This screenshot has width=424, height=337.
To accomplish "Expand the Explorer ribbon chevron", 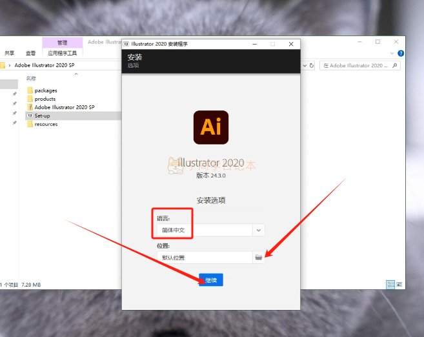I will coord(392,54).
